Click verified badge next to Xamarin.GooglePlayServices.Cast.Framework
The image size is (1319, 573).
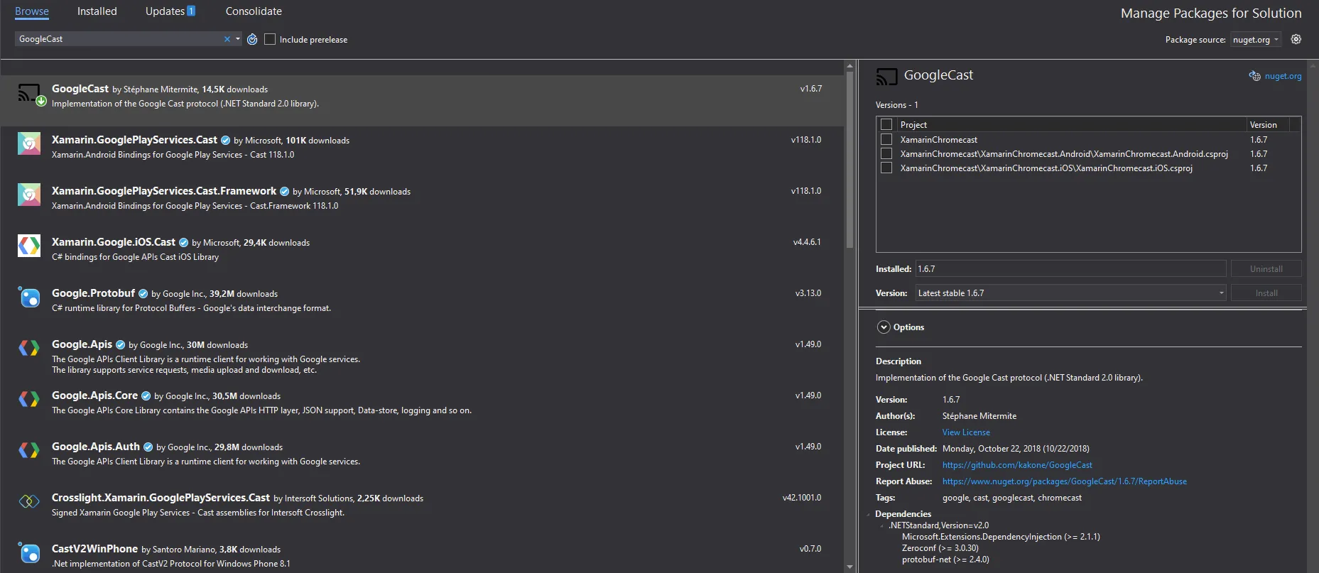pos(285,192)
